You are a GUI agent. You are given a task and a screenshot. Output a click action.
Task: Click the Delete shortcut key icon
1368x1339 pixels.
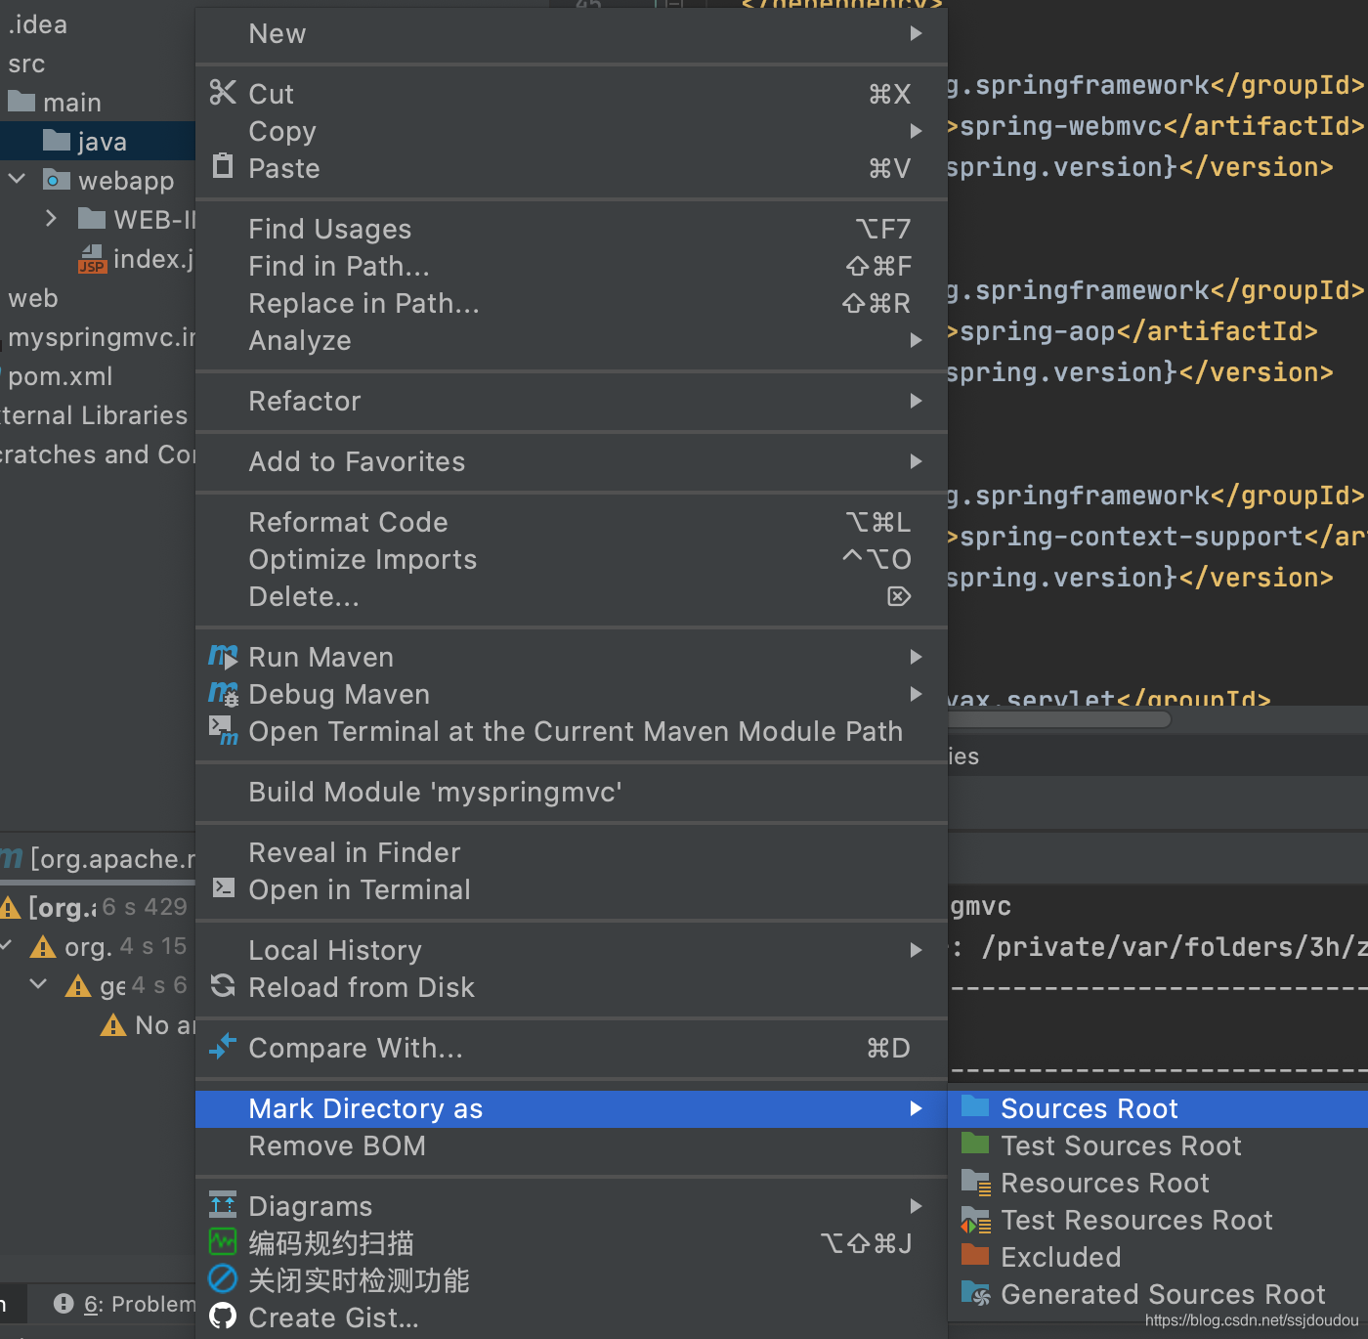(899, 596)
